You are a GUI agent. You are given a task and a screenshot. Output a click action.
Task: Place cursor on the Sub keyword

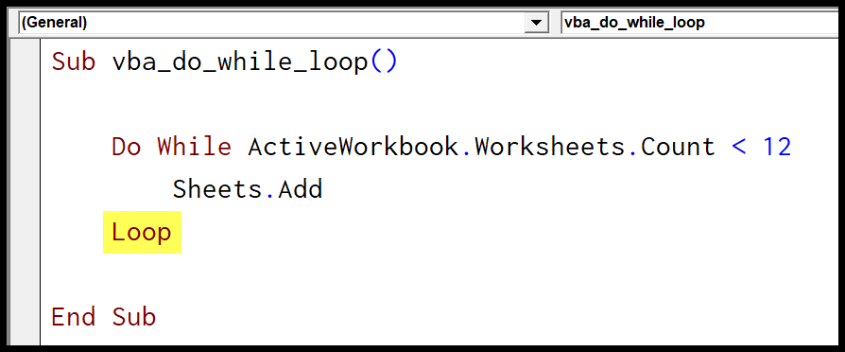coord(74,62)
